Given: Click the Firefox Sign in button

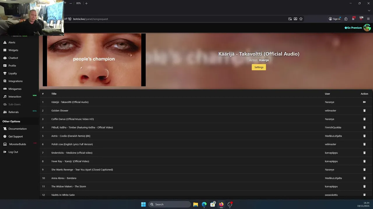Looking at the screenshot, I should tap(335, 19).
